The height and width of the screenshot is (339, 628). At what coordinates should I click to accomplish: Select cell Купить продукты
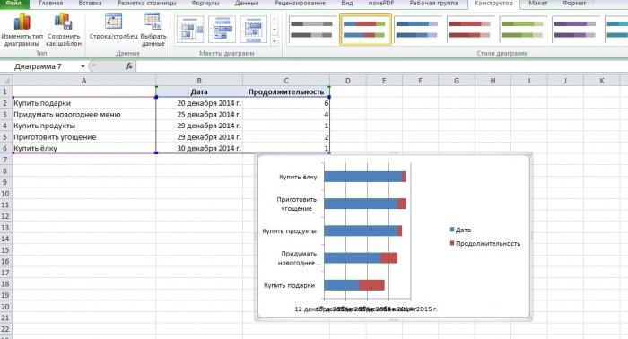tap(83, 126)
